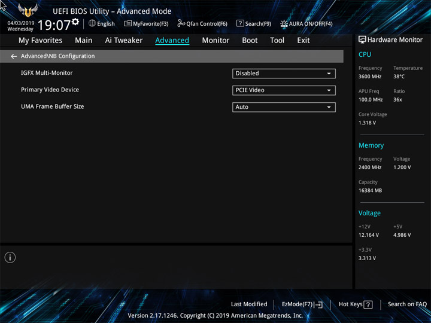Open the UMA Frame Buffer Size dropdown
Image resolution: width=431 pixels, height=323 pixels.
(284, 107)
